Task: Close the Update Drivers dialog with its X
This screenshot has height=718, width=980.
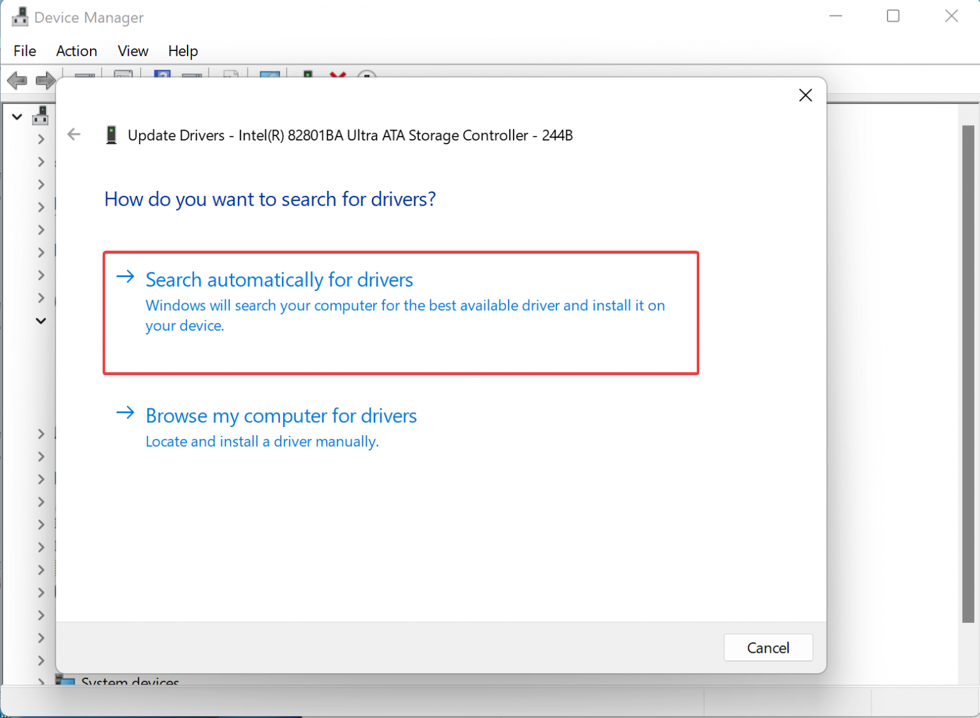Action: point(805,95)
